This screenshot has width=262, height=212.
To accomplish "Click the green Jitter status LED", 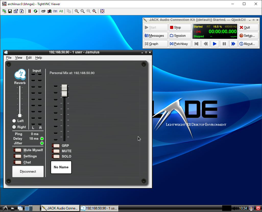I will [x=42, y=143].
